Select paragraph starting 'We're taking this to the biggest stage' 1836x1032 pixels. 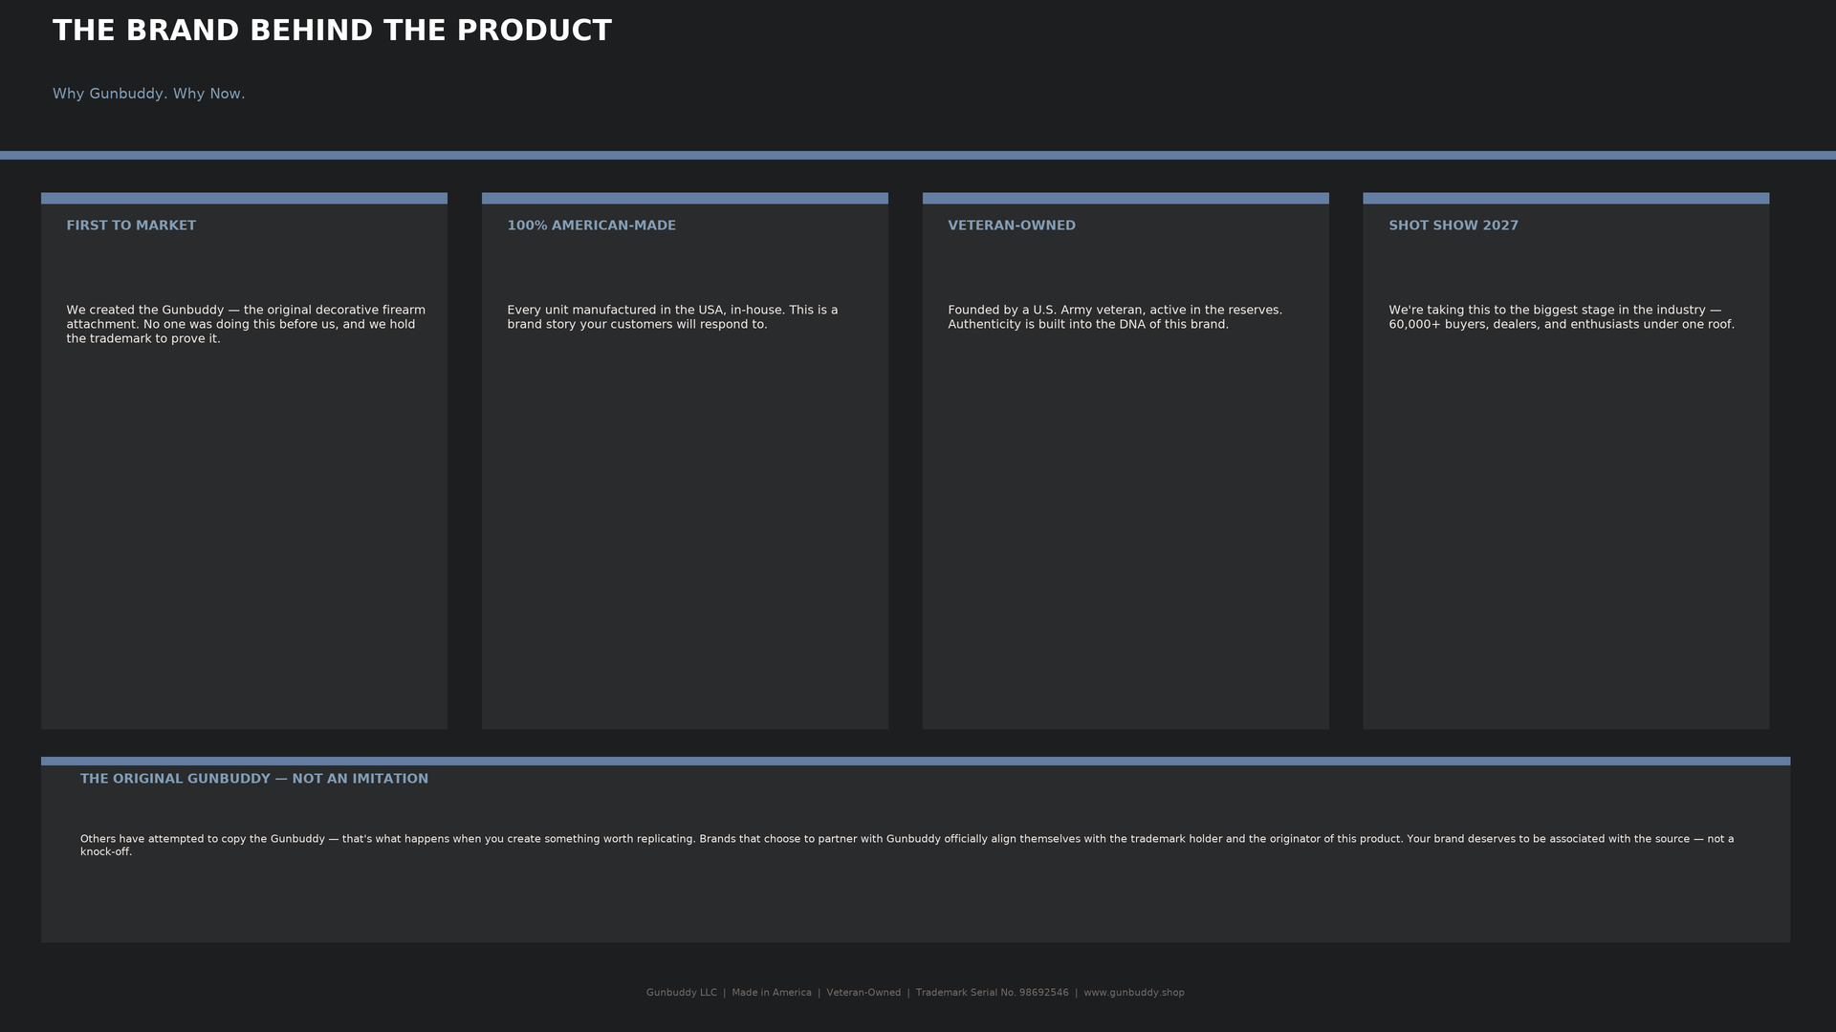point(1562,317)
